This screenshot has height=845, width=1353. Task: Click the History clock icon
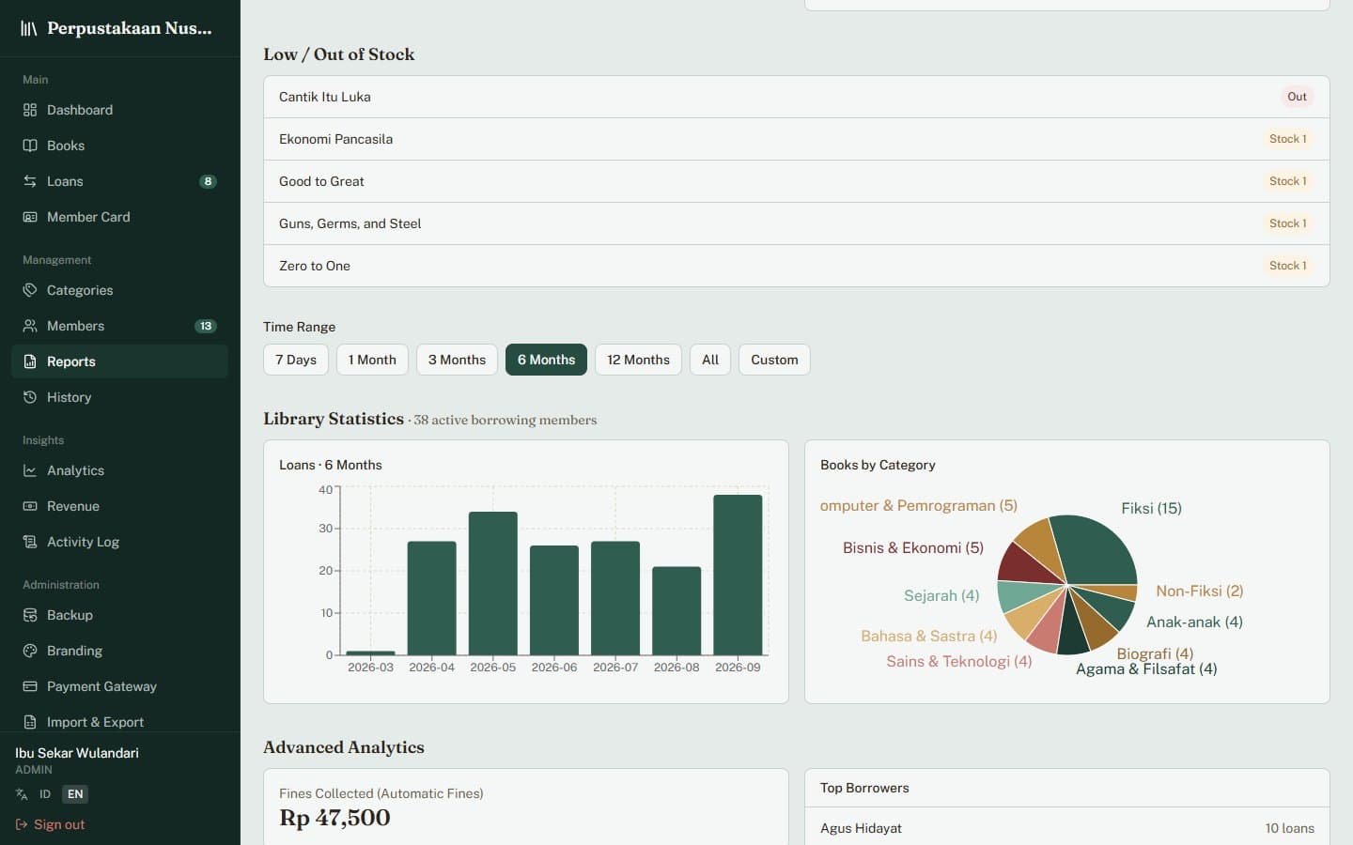point(30,397)
